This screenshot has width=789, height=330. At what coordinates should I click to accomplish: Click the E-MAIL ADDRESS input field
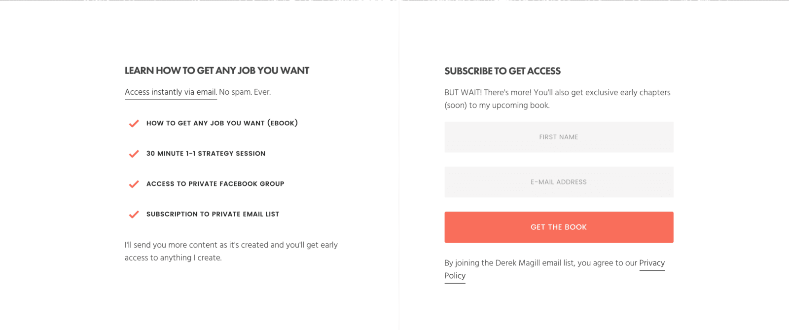pos(559,182)
